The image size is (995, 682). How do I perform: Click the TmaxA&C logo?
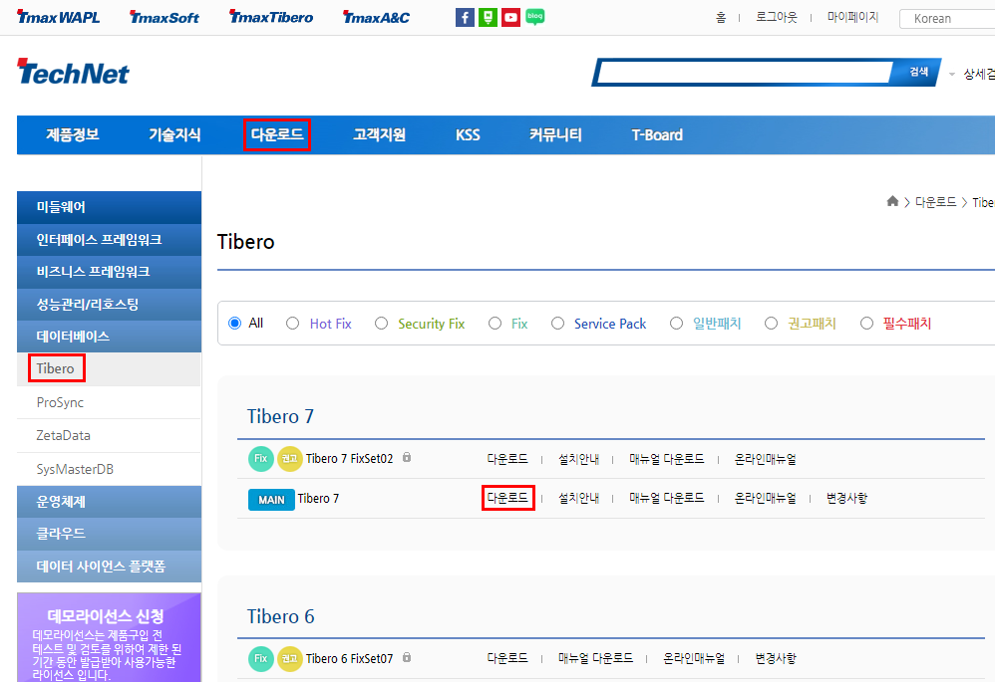coord(376,17)
